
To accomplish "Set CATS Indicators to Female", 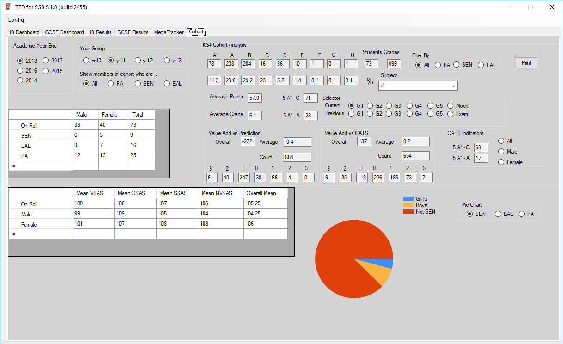I will [x=510, y=162].
